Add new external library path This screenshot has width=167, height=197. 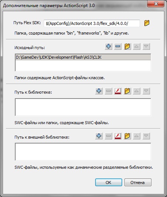tap(99, 136)
